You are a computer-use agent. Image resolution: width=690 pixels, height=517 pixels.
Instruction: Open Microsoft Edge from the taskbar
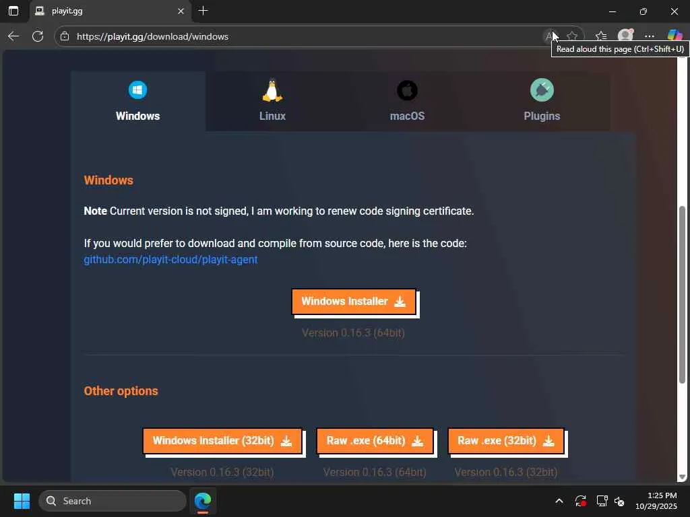tap(203, 501)
